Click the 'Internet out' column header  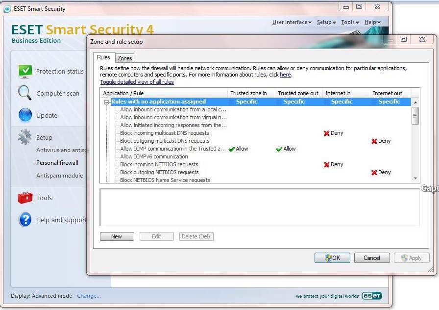click(390, 93)
